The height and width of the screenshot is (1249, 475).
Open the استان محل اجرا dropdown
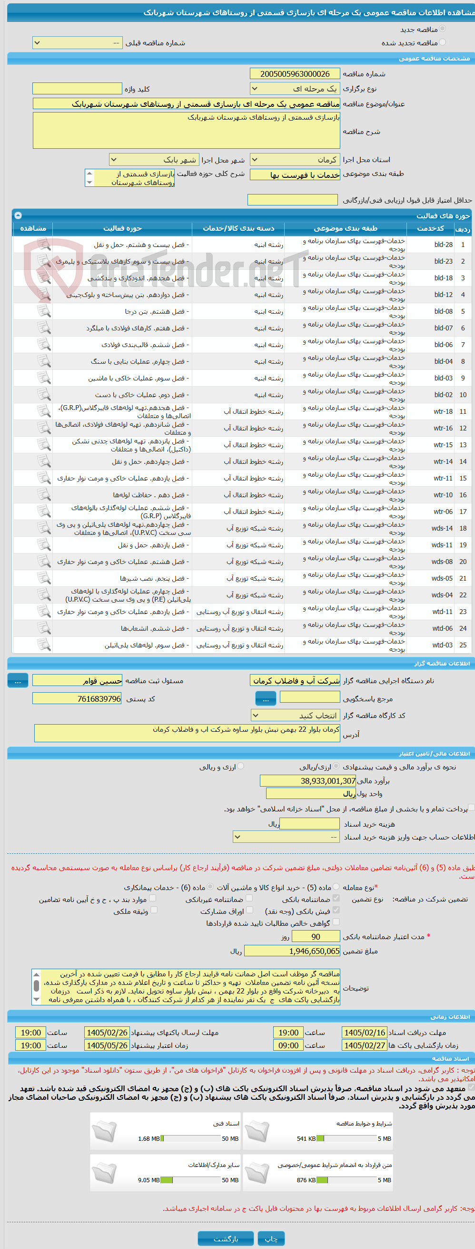pyautogui.click(x=295, y=160)
